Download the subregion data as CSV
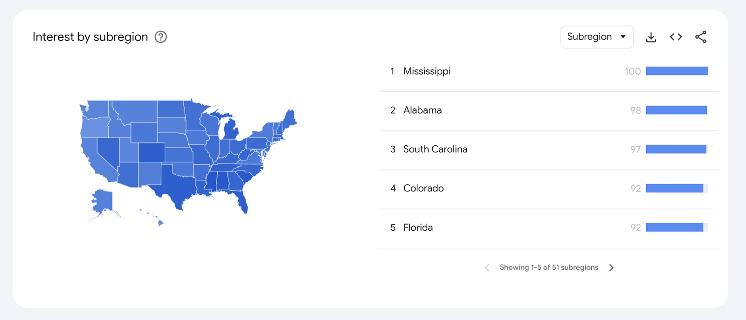This screenshot has height=320, width=746. tap(651, 36)
